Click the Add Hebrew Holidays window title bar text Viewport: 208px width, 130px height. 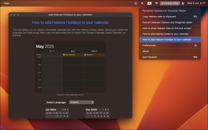pos(70,15)
